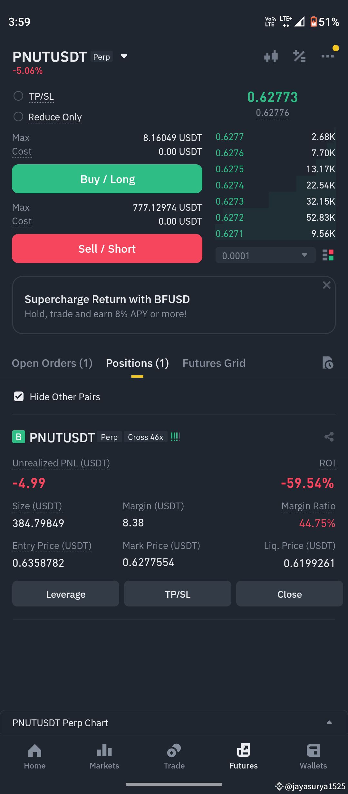Tap the position's Close button

pyautogui.click(x=289, y=594)
